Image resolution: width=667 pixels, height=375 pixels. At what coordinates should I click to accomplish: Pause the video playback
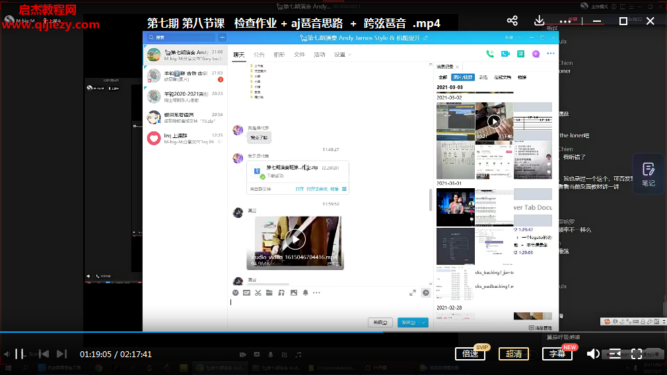19,354
